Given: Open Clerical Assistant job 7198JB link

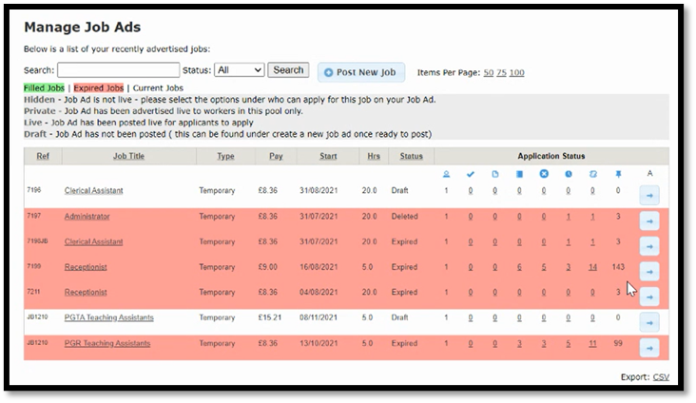Looking at the screenshot, I should (94, 241).
